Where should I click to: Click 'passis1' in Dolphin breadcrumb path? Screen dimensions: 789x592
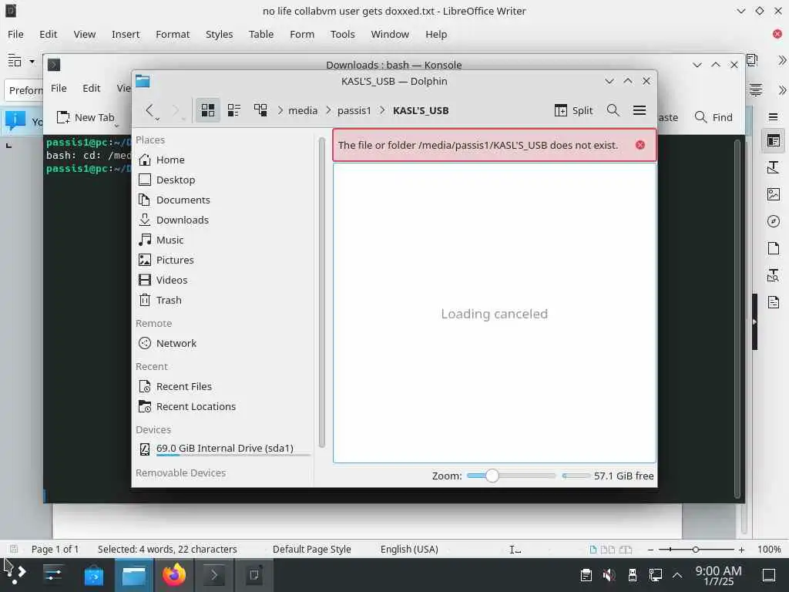tap(354, 111)
